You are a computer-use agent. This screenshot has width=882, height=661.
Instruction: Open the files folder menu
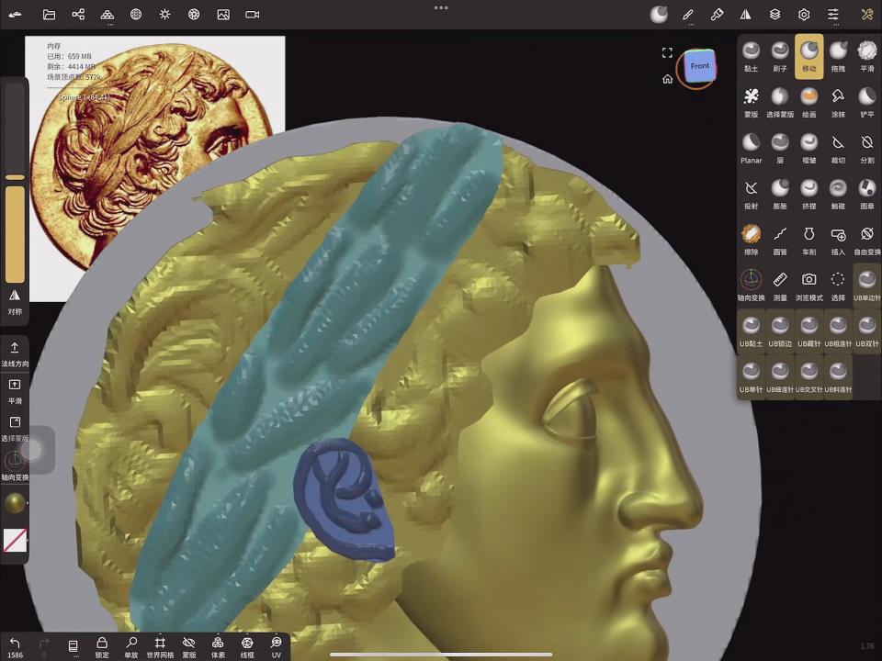click(49, 15)
